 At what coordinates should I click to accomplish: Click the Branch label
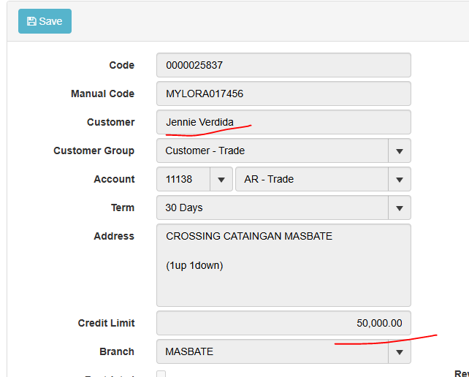(x=117, y=351)
